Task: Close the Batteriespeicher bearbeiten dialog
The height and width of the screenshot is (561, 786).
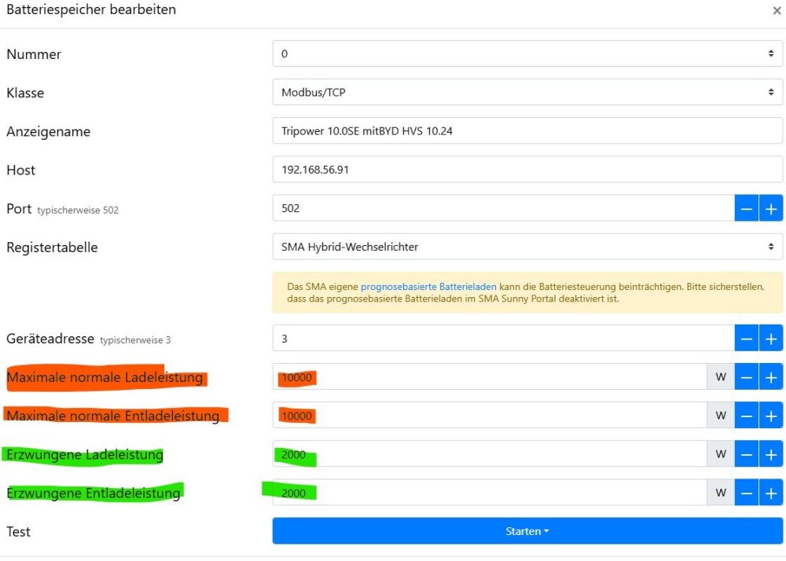Action: coord(777,12)
